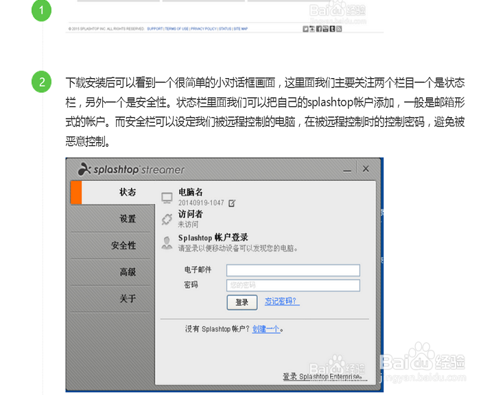This screenshot has height=395, width=494.
Task: Minimize the Splashtop streamer window
Action: [x=347, y=170]
